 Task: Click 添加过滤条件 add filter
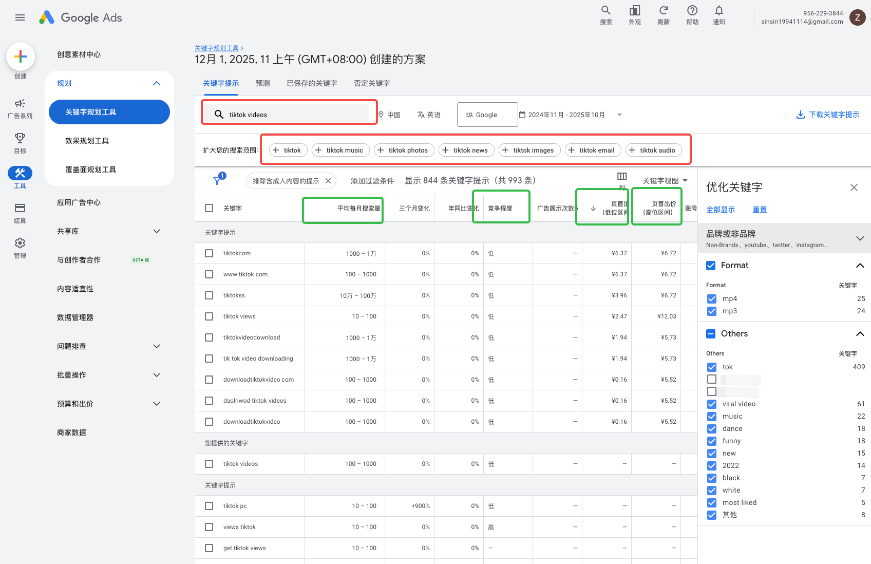point(372,181)
